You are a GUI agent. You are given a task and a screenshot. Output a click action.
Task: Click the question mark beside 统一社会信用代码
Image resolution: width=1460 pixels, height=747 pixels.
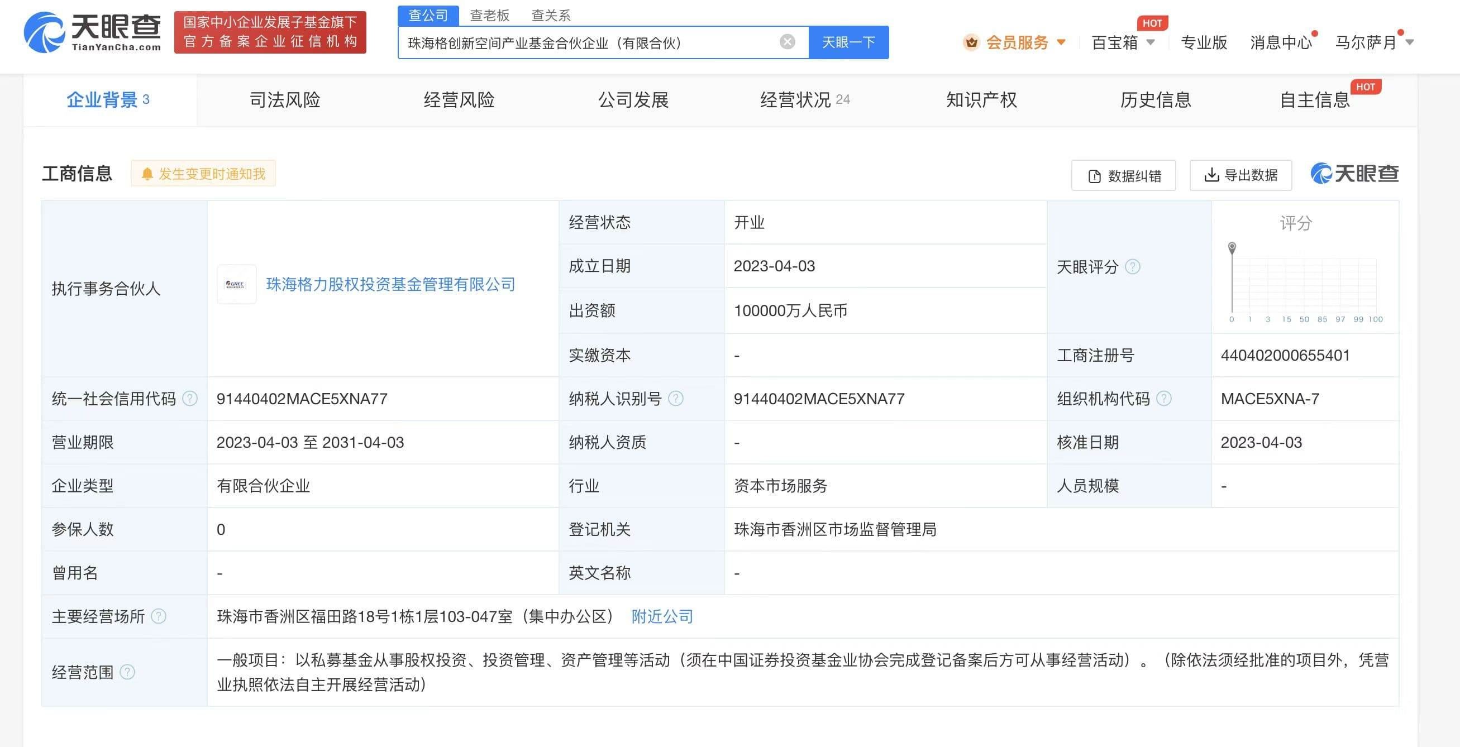[189, 398]
